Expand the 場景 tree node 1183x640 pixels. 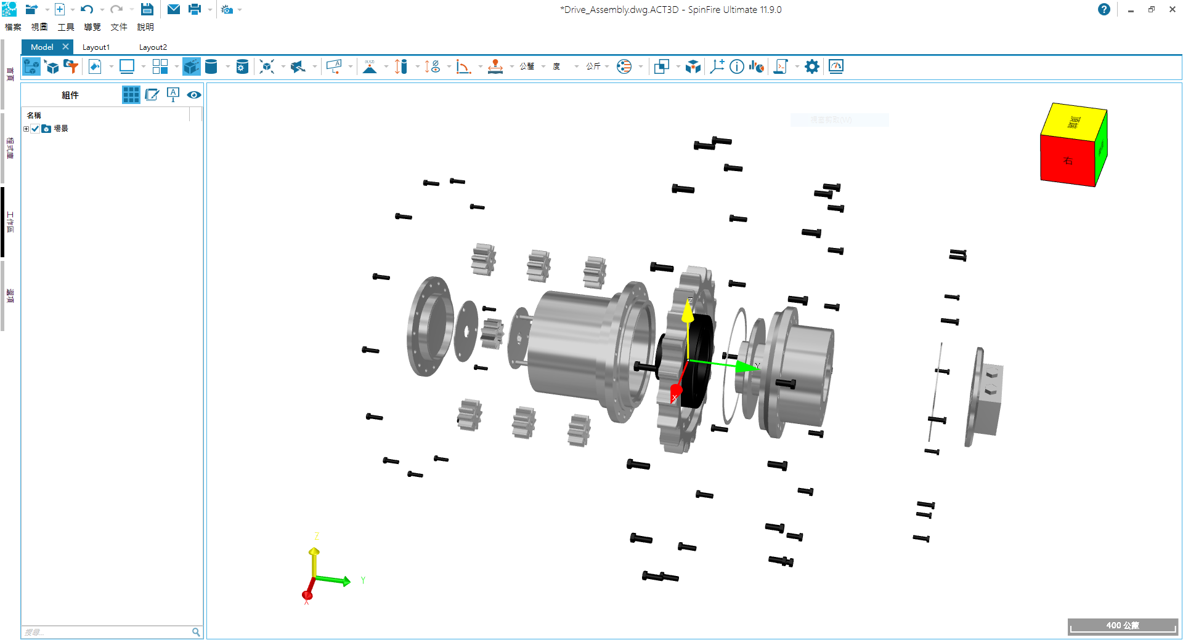coord(26,129)
